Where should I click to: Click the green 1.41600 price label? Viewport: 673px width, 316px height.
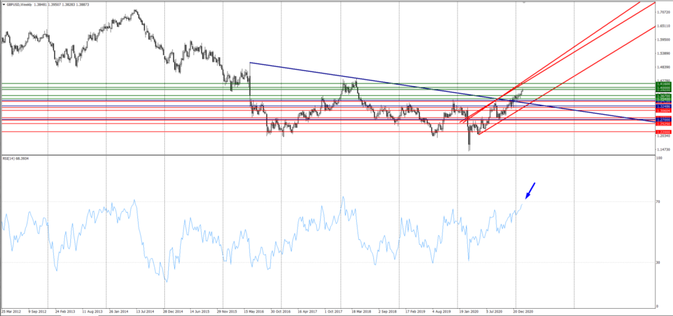tap(663, 84)
